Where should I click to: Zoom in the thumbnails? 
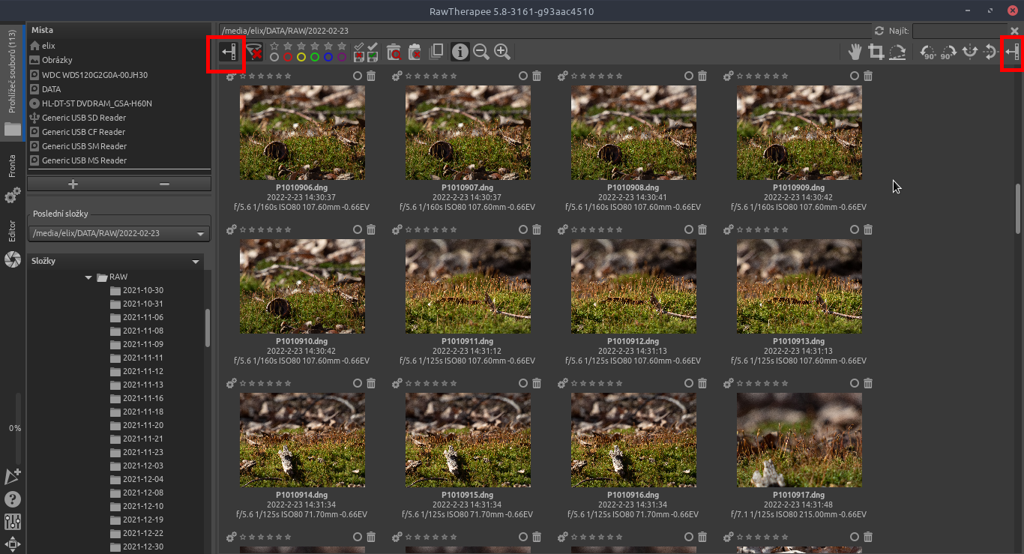(x=502, y=52)
